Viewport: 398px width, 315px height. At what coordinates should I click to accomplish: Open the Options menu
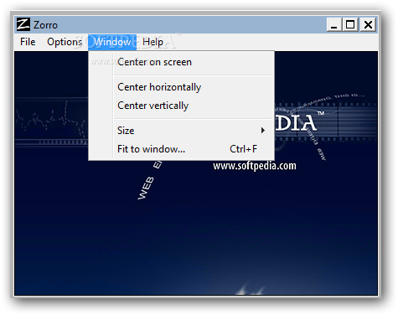pyautogui.click(x=65, y=42)
